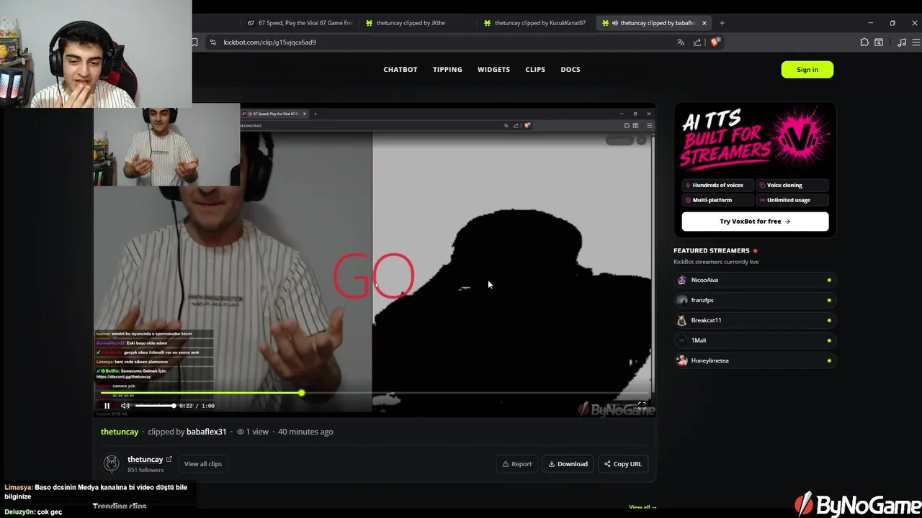The width and height of the screenshot is (922, 518).
Task: Open the WIDGETS nav item
Action: [x=493, y=70]
